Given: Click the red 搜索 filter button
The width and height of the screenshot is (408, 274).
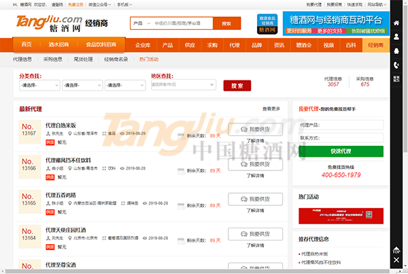Looking at the screenshot, I should (x=237, y=85).
